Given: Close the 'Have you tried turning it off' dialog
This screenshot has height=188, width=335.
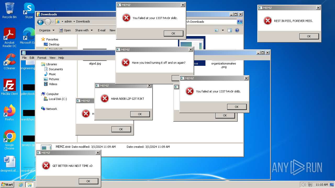Looking at the screenshot, I should (x=191, y=50).
